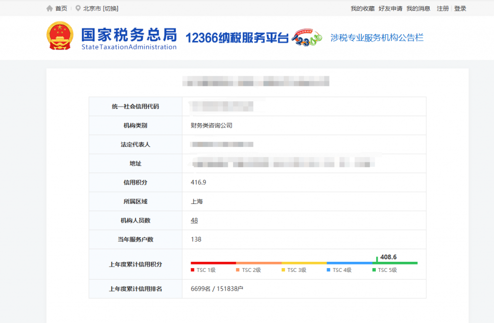Click the location pin icon before 北京市

tap(78, 8)
